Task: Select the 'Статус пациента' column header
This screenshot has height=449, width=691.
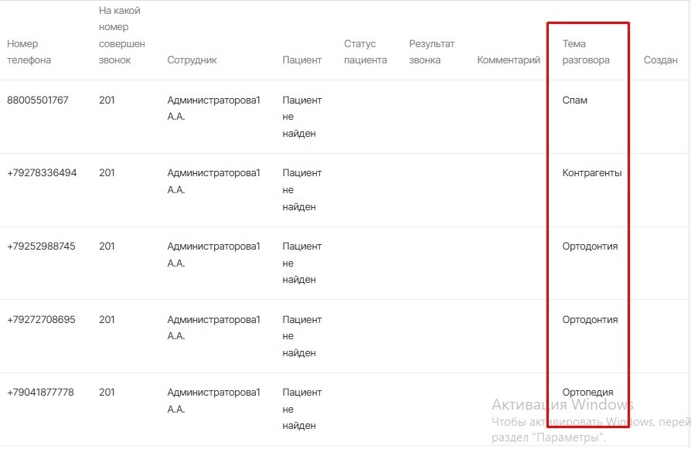Action: coord(365,52)
